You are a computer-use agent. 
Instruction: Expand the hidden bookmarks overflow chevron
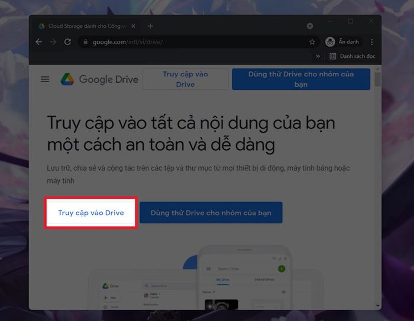[x=318, y=56]
